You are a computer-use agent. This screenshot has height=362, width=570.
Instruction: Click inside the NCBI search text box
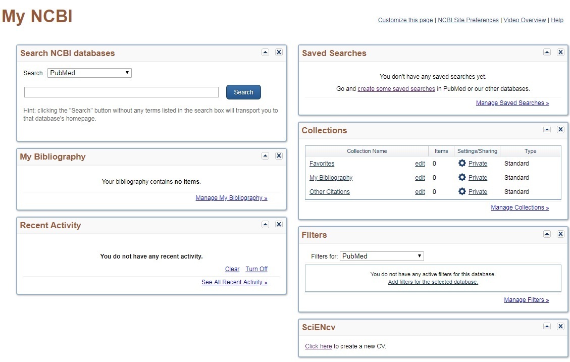tap(121, 92)
